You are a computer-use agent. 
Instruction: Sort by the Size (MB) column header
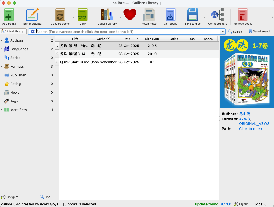tap(152, 39)
